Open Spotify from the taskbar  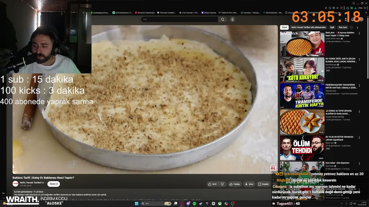coord(194,204)
